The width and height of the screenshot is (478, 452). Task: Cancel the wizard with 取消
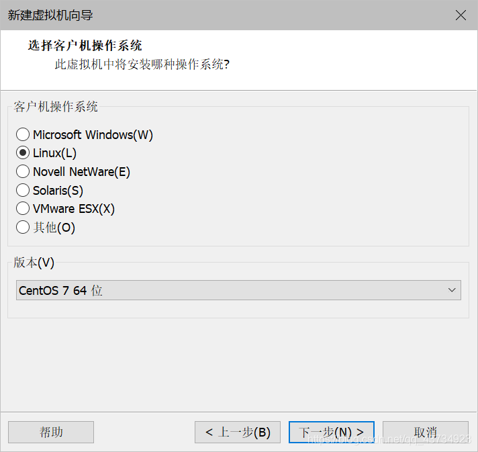[426, 432]
